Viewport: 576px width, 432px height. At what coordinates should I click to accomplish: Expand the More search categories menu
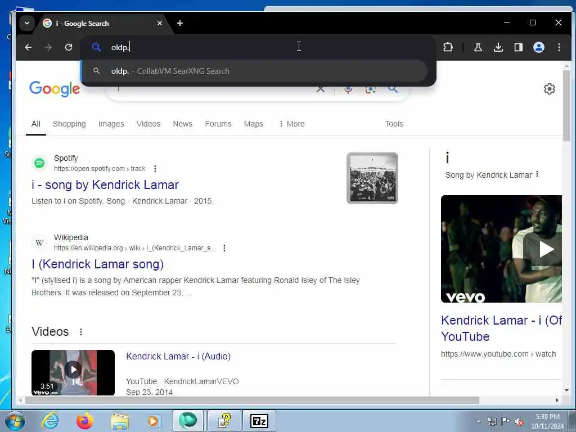pos(292,124)
